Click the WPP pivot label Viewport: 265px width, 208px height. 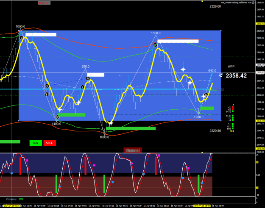click(231, 67)
